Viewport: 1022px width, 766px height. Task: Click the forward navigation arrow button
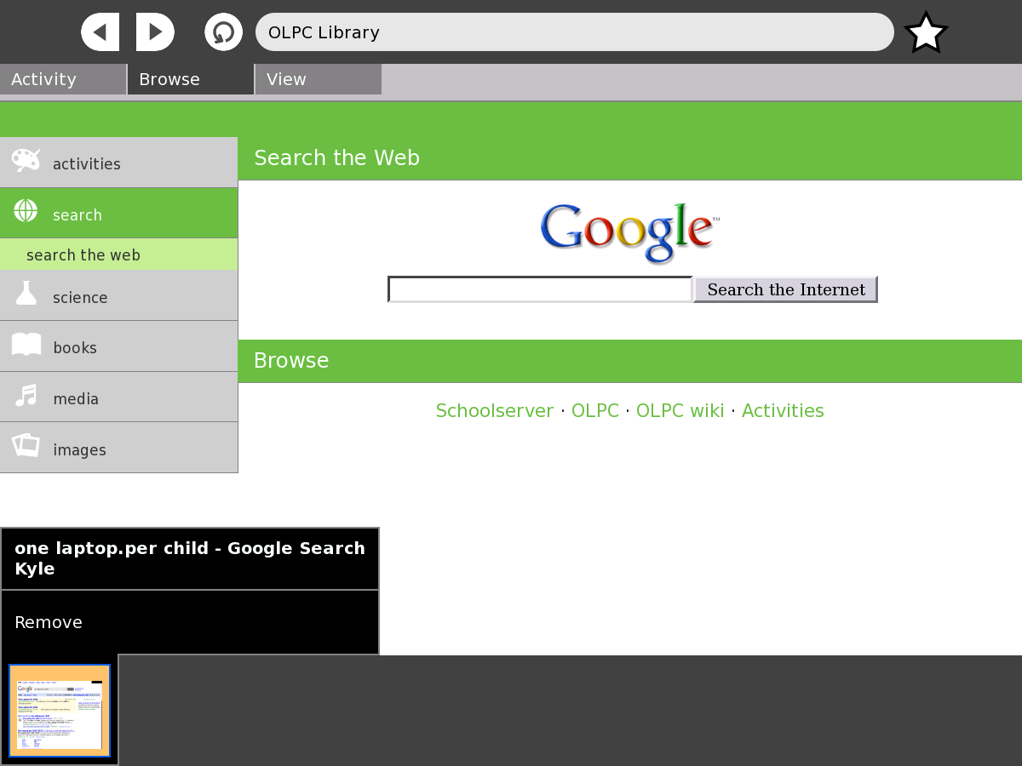(x=155, y=32)
